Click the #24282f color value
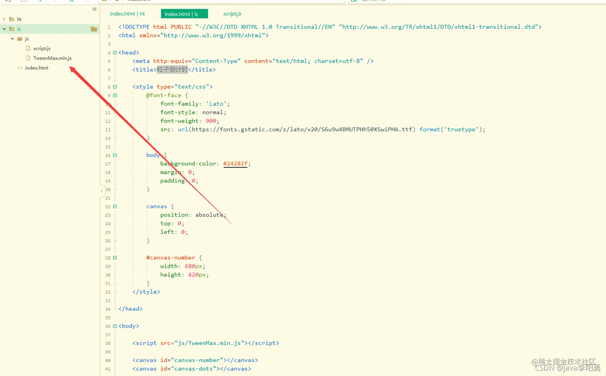The height and width of the screenshot is (376, 606). pos(235,163)
